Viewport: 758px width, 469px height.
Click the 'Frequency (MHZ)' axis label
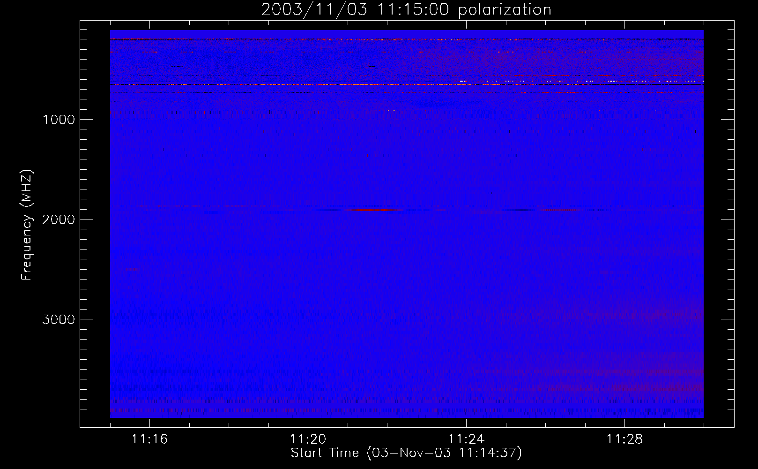click(27, 225)
